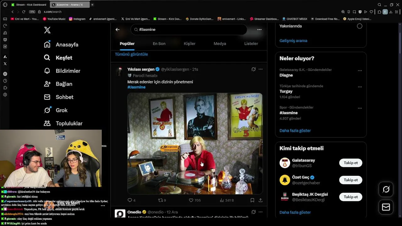Toggle the browser VPN badge
This screenshot has height=226, width=402.
(32, 12)
